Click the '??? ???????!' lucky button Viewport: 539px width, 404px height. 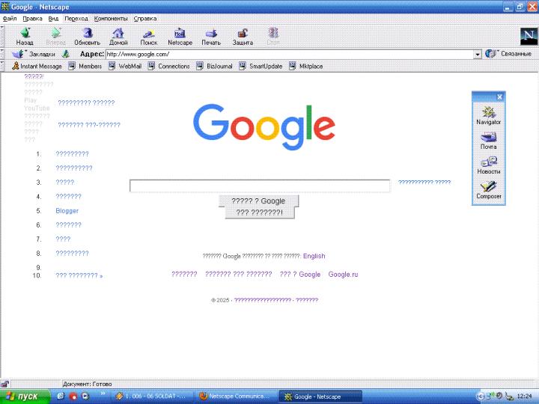coord(260,212)
